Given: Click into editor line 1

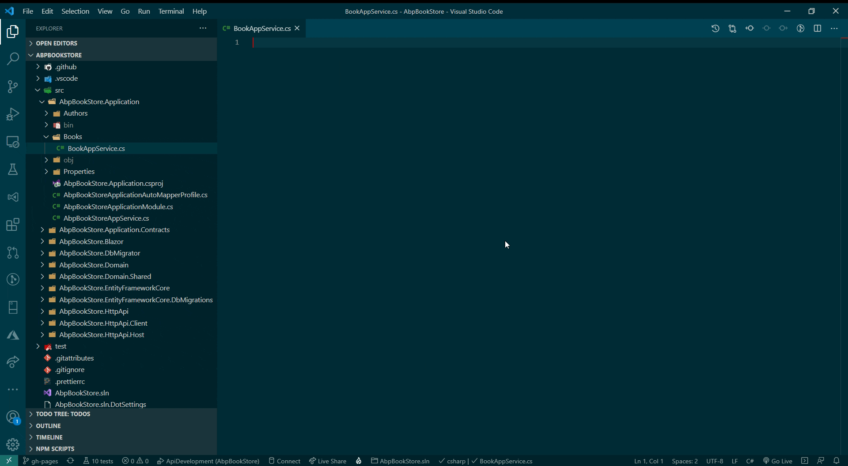Looking at the screenshot, I should tap(545, 43).
